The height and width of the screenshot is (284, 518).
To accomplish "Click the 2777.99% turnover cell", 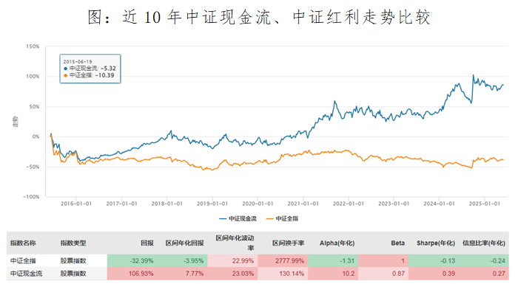I will coord(290,260).
